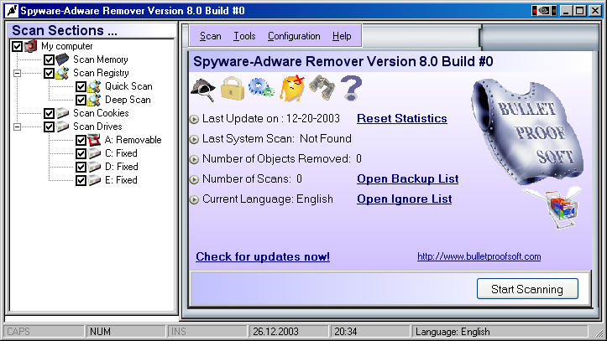Toggle the Scan Registry checkbox

click(x=49, y=74)
